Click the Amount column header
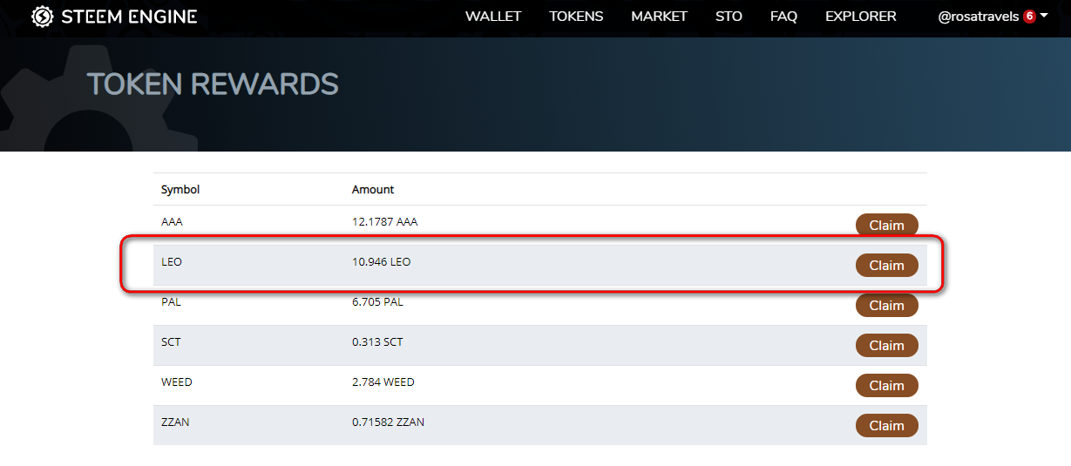The height and width of the screenshot is (466, 1071). click(373, 189)
